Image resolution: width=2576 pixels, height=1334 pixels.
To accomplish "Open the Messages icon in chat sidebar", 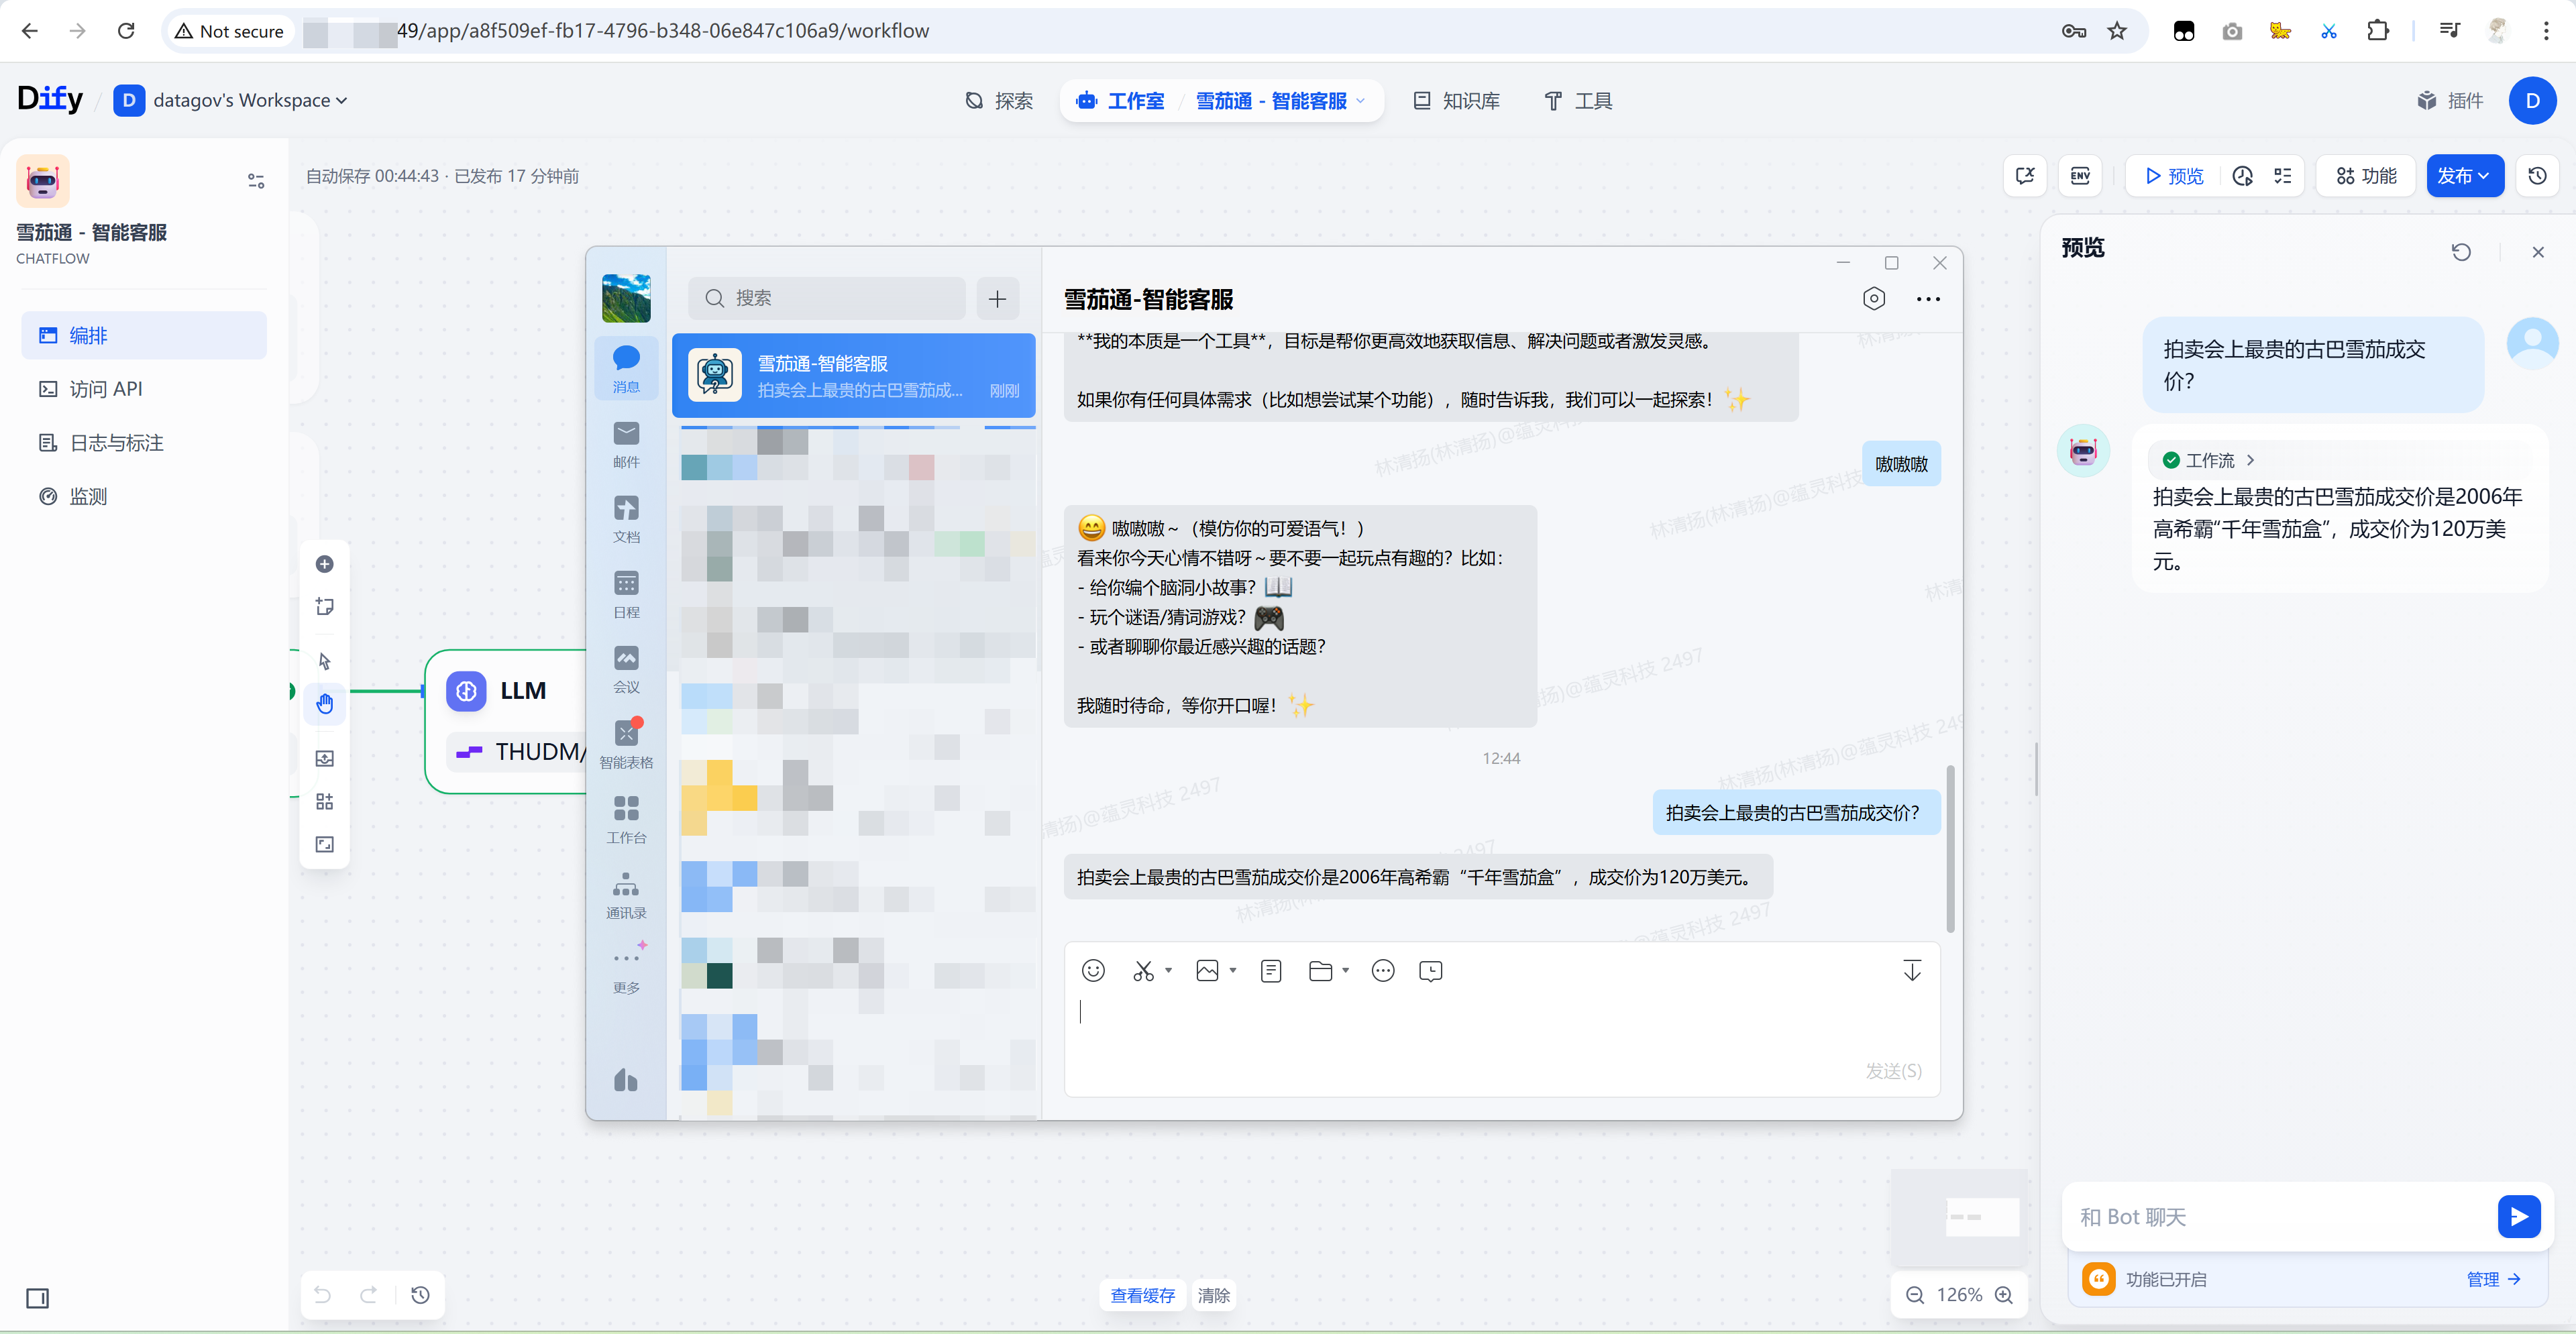I will click(x=626, y=368).
